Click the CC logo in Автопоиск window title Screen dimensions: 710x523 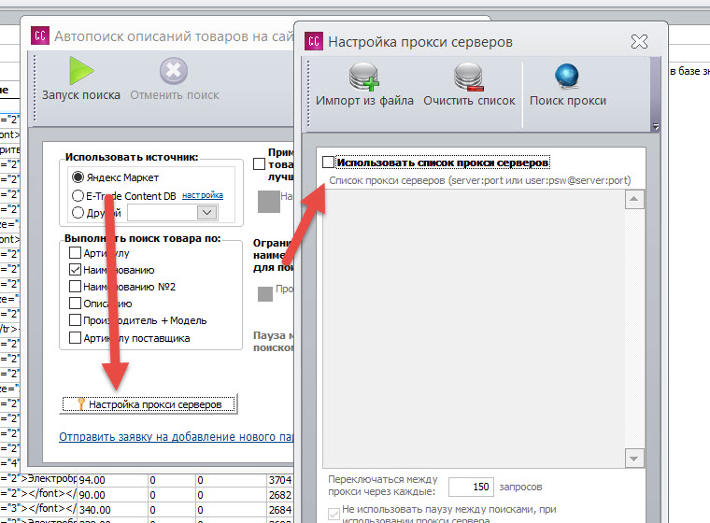[x=40, y=35]
